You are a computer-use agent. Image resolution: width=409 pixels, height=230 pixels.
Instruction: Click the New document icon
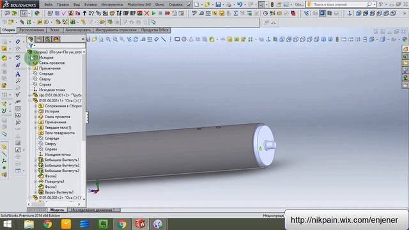197,4
